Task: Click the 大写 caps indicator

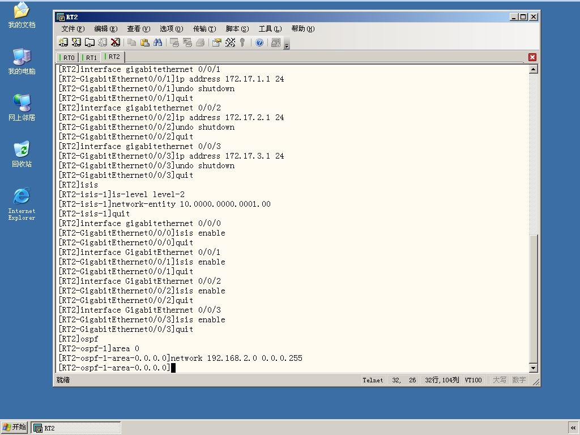Action: click(500, 380)
